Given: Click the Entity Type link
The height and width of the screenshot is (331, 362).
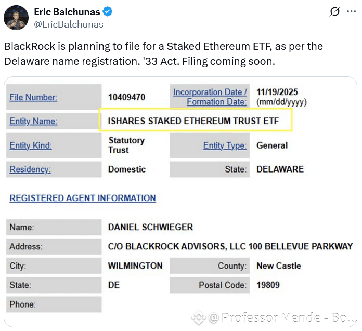Looking at the screenshot, I should 225,145.
